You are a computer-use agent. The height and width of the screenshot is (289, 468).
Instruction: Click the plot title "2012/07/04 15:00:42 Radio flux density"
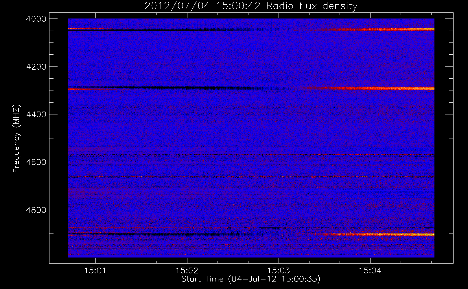pyautogui.click(x=251, y=6)
